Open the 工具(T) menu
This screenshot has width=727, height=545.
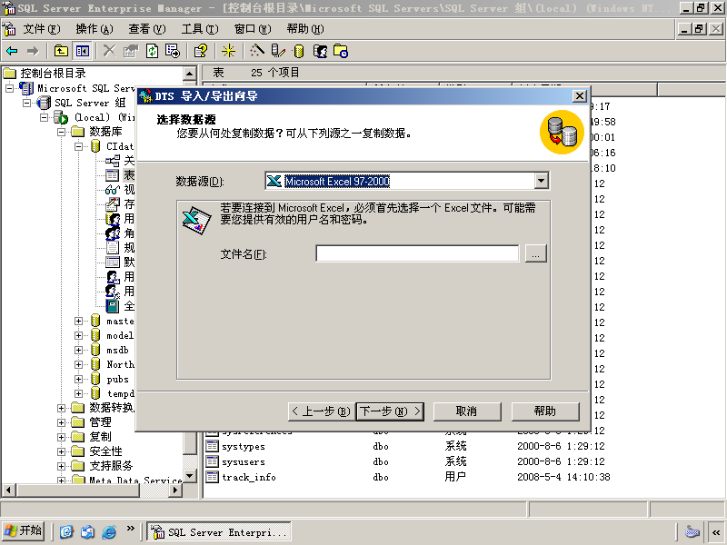200,29
